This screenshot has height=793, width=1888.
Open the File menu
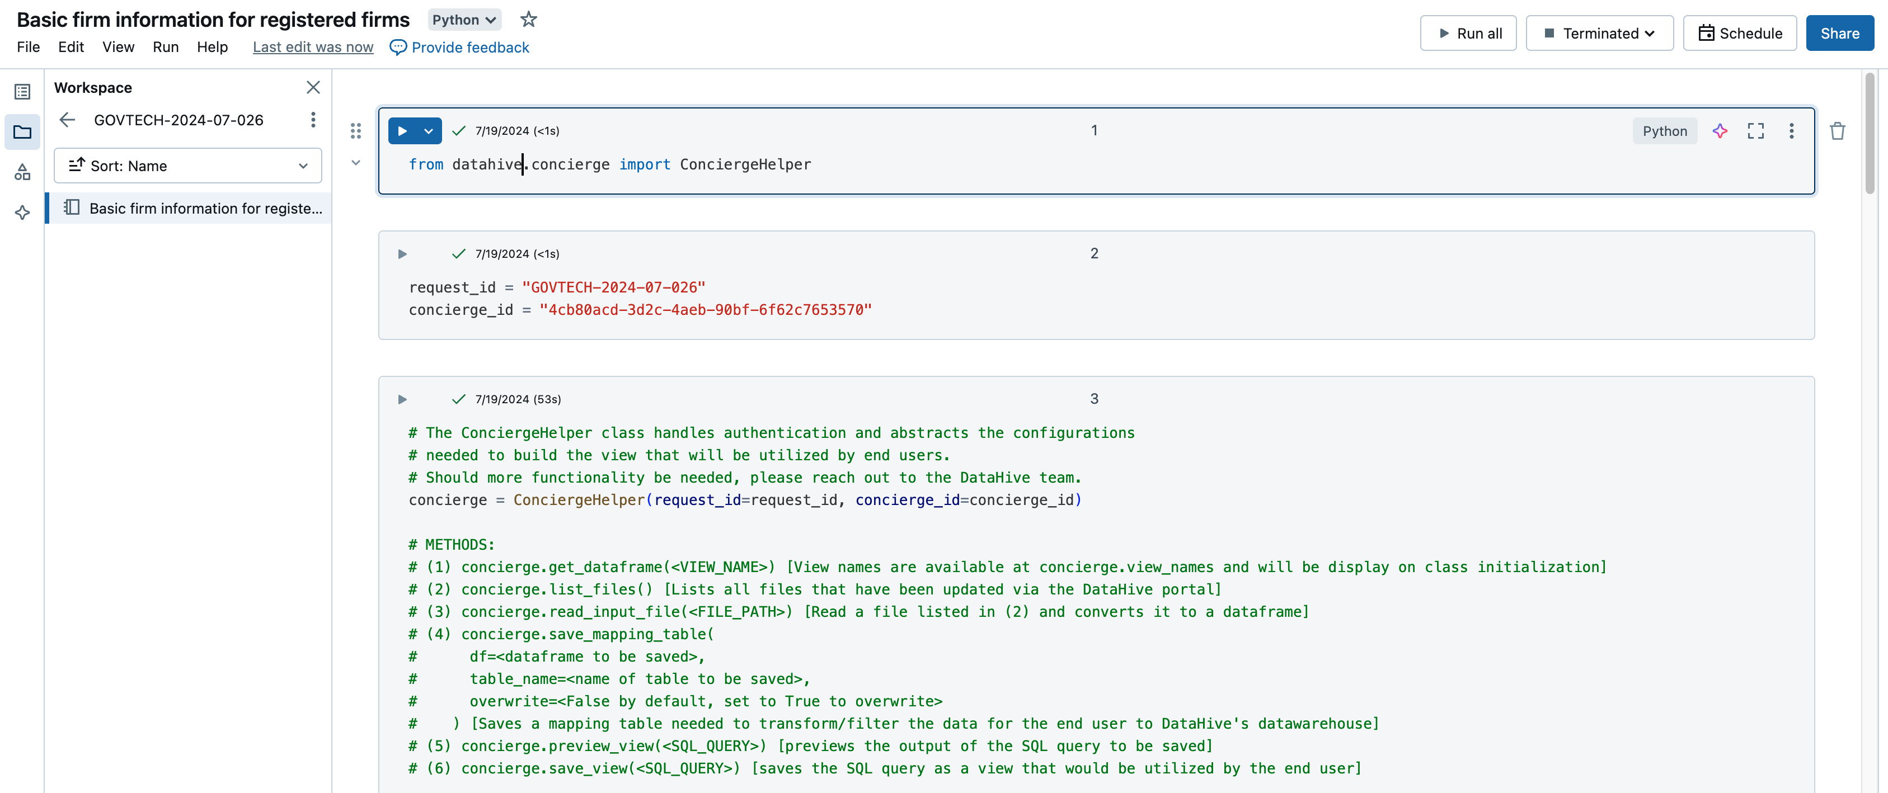click(28, 47)
